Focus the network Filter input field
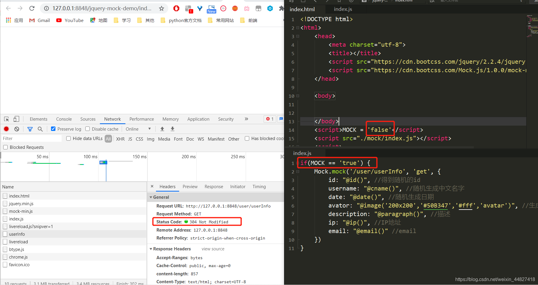 (32, 139)
